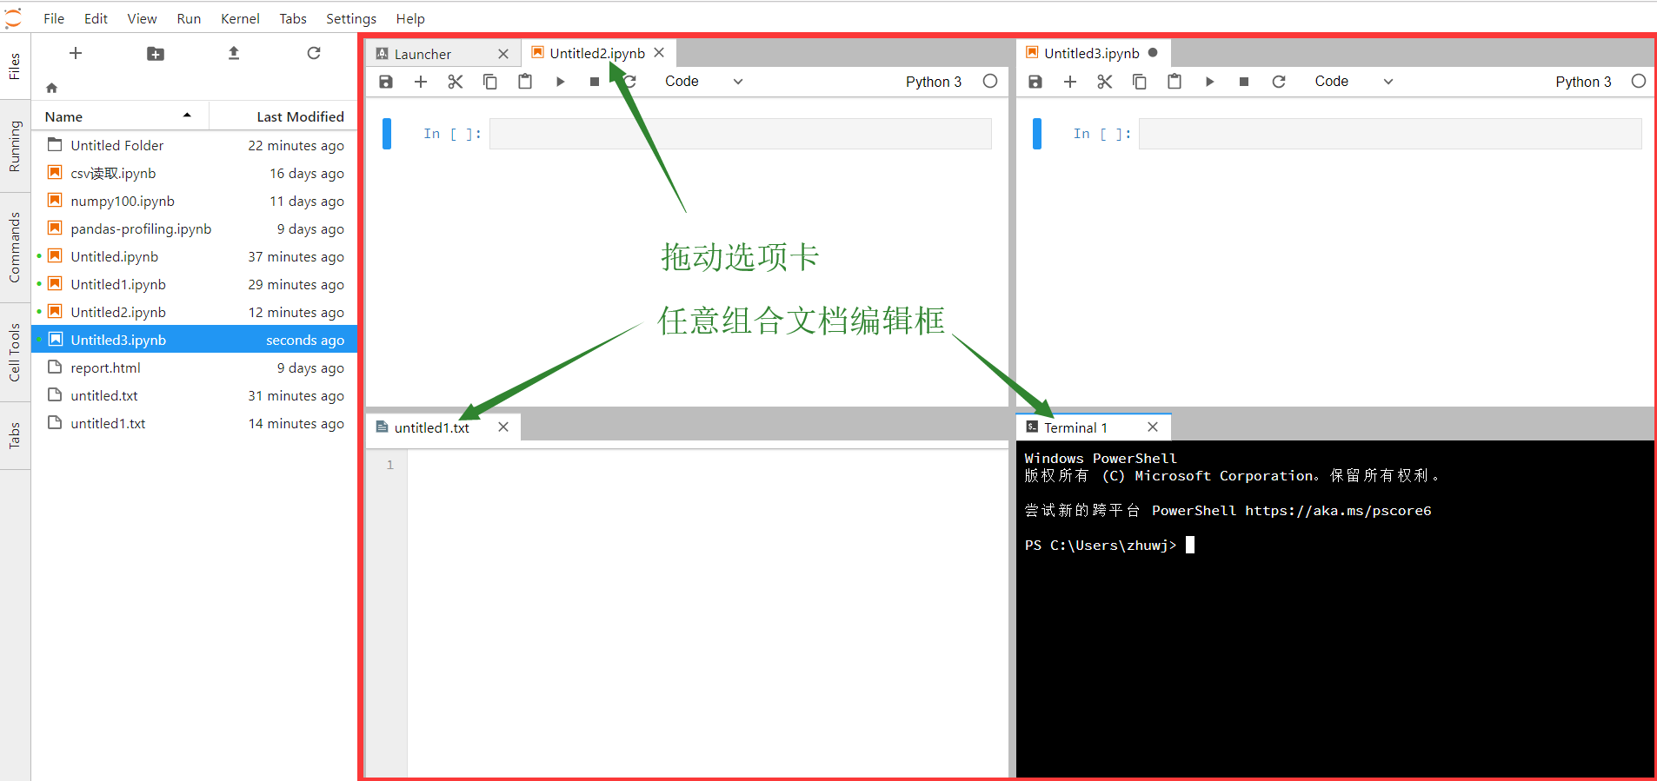Click kernel status circle in Untitled2.ipynb

pyautogui.click(x=990, y=81)
